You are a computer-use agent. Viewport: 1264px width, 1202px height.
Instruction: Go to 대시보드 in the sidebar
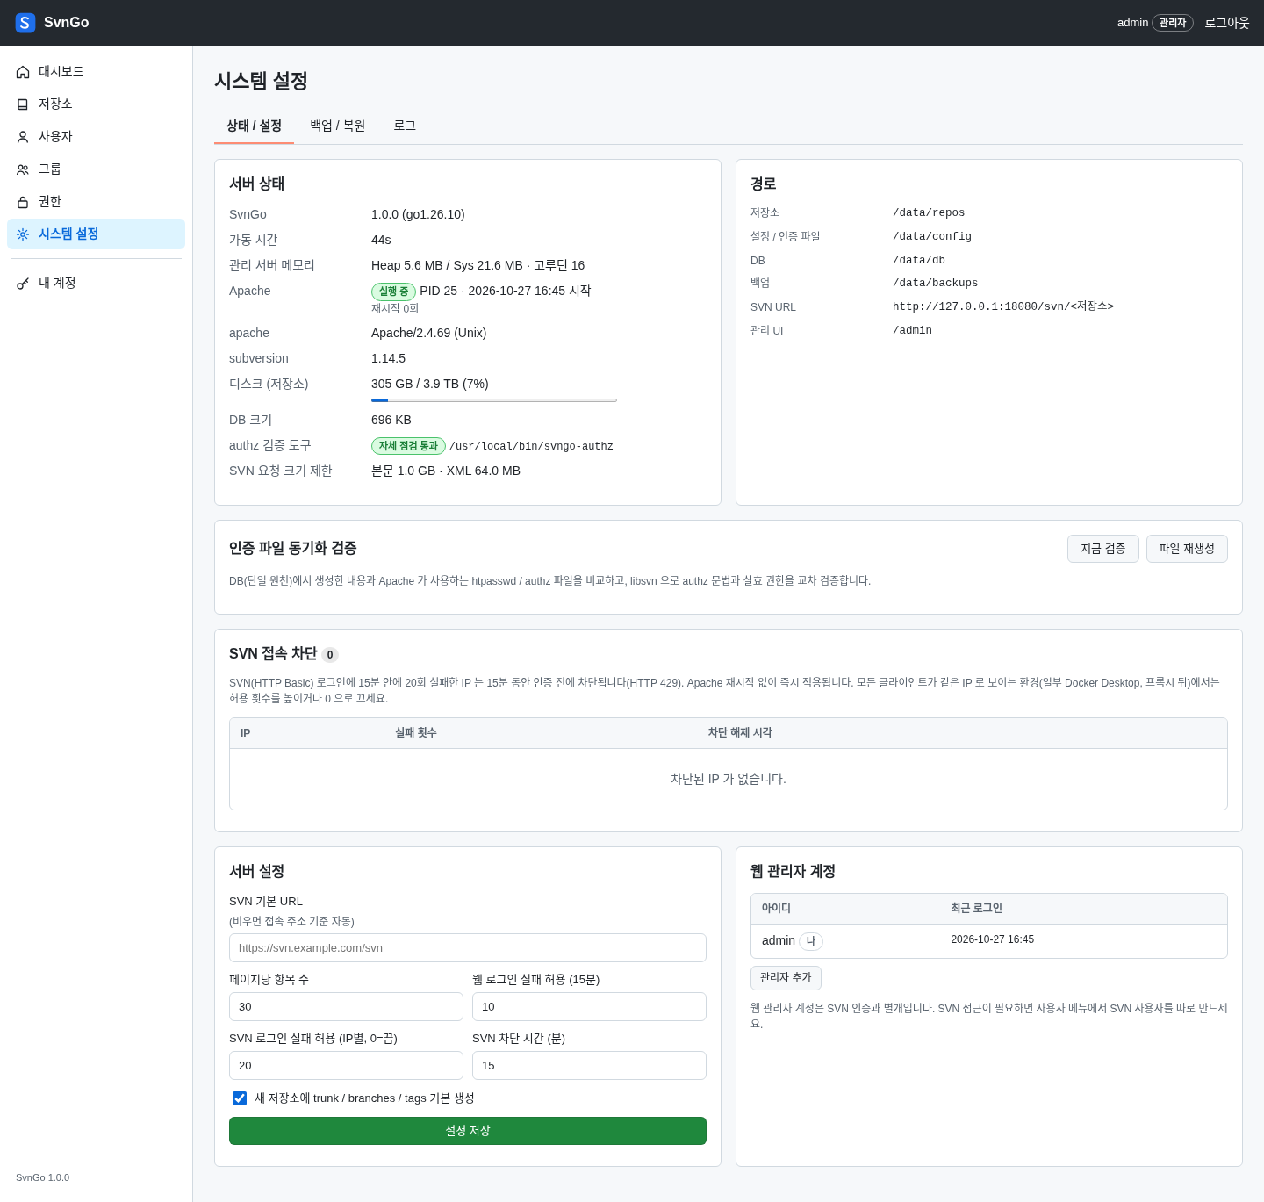[96, 72]
